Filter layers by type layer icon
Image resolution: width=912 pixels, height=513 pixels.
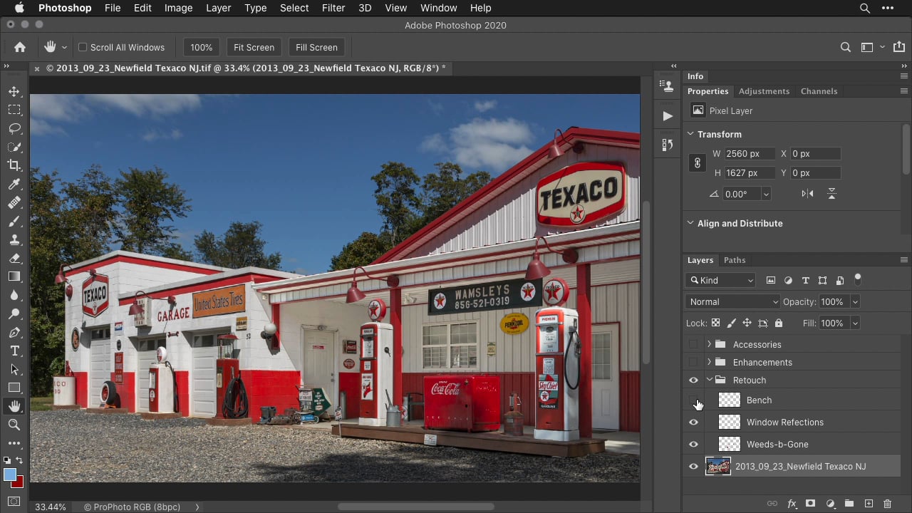click(805, 280)
